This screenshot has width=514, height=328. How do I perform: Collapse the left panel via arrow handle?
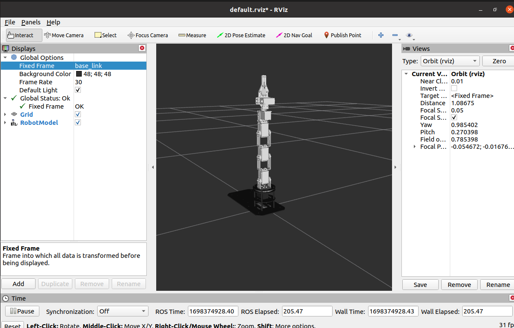[153, 167]
